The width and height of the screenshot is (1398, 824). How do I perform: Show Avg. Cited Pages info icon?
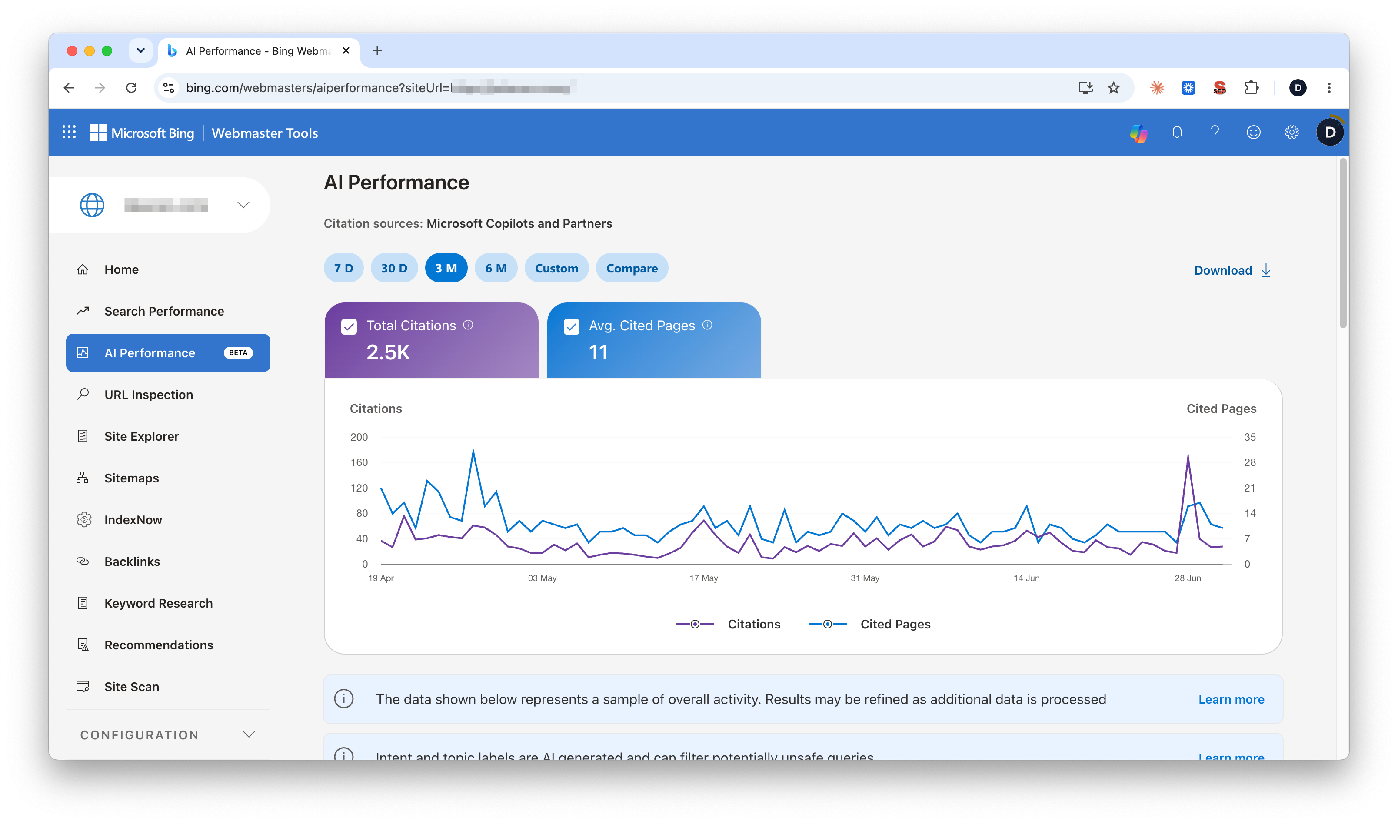707,325
